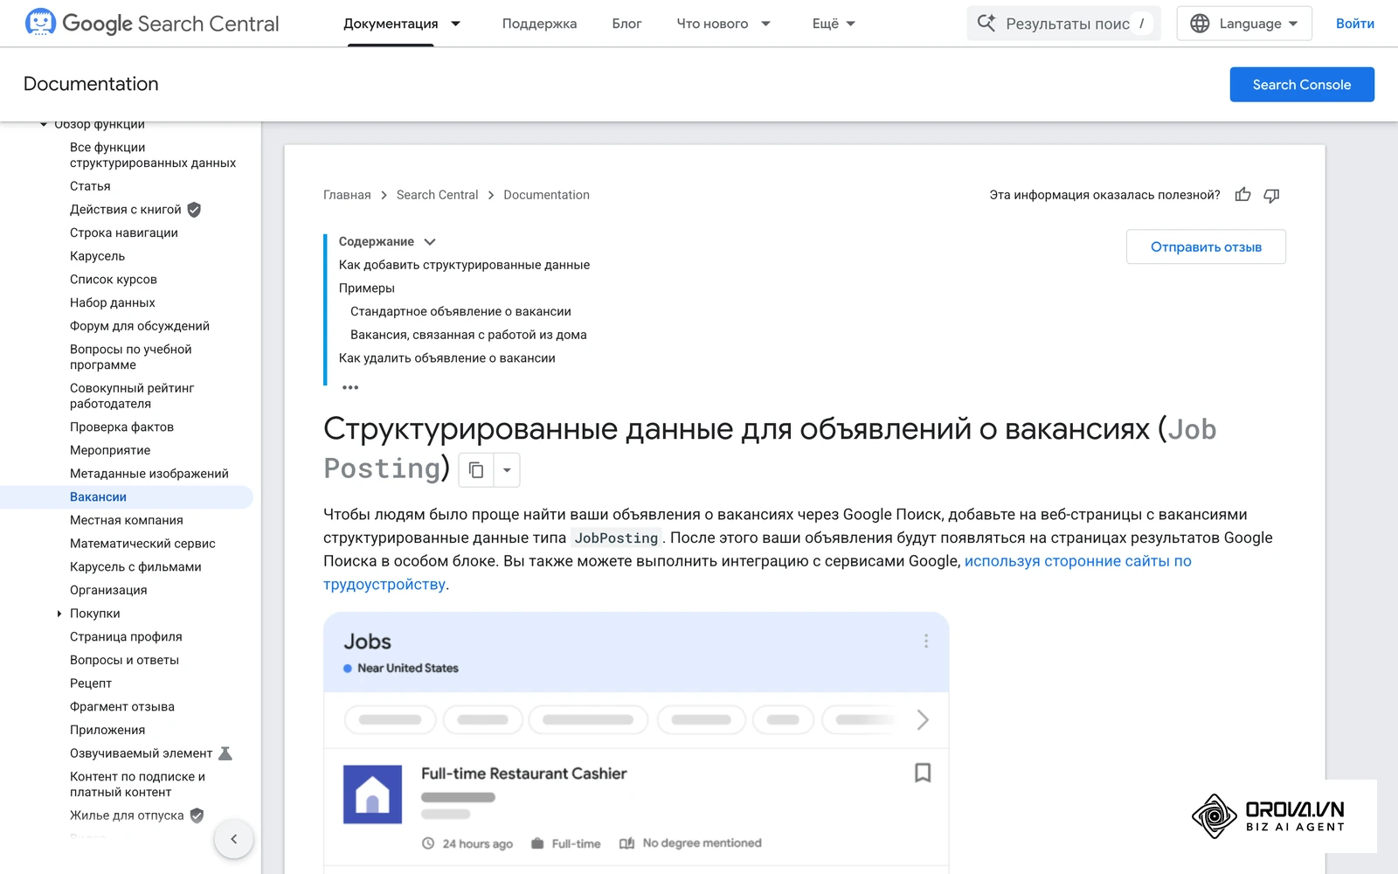Click the search icon in the search box
This screenshot has height=874, width=1398.
pyautogui.click(x=986, y=24)
